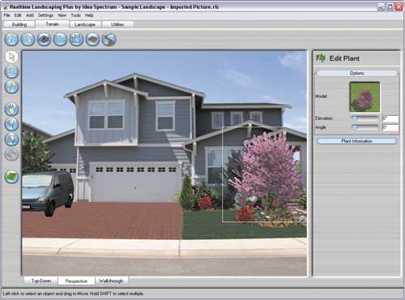Viewport: 405px width, 300px height.
Task: Click the Terrain toolbar icon with blue square outline
Action: pyautogui.click(x=76, y=40)
